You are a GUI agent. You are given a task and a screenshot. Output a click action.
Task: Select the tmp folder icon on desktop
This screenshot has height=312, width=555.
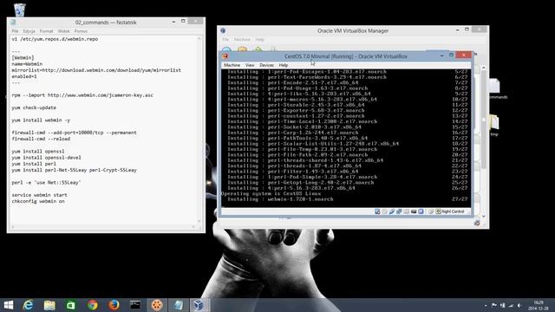(x=494, y=123)
